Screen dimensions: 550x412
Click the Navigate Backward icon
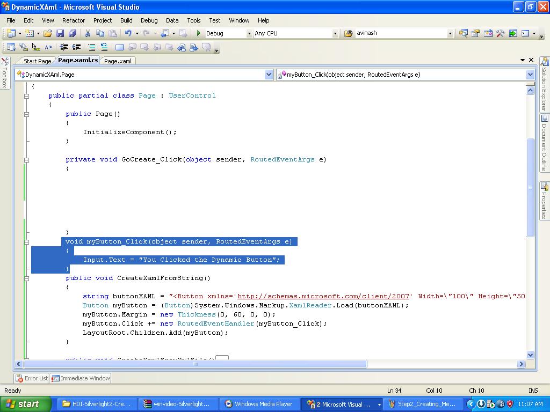[x=165, y=33]
